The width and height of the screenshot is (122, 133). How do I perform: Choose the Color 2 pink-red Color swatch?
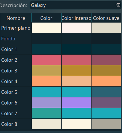point(46,60)
